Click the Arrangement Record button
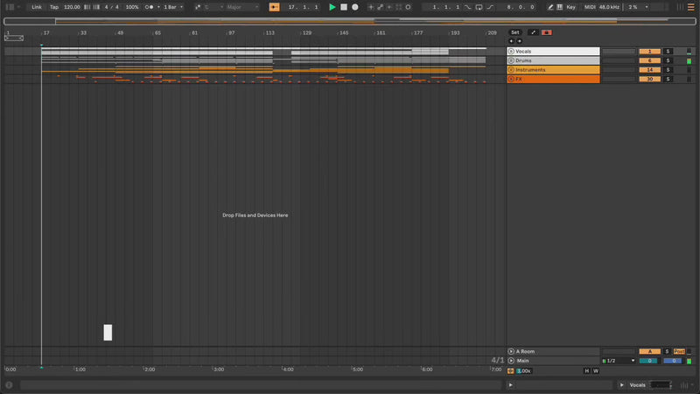700x394 pixels. (x=354, y=7)
